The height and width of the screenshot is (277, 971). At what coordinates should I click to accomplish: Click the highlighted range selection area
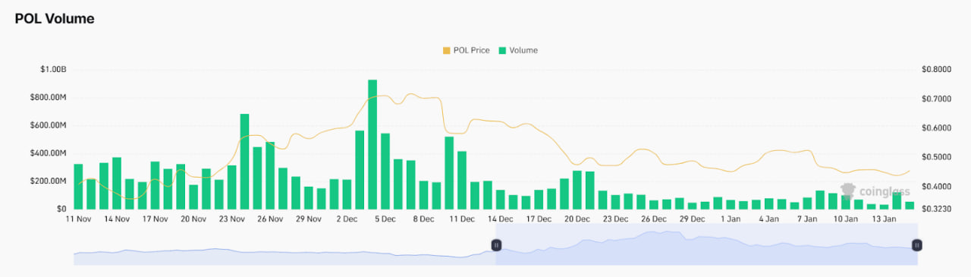pyautogui.click(x=706, y=244)
